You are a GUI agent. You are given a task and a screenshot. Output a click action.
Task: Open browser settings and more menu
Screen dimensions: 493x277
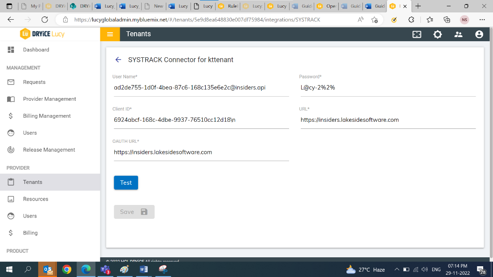click(482, 20)
